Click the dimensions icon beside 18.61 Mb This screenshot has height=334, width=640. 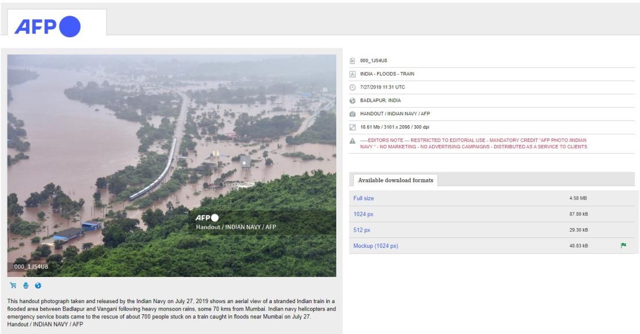click(x=352, y=127)
